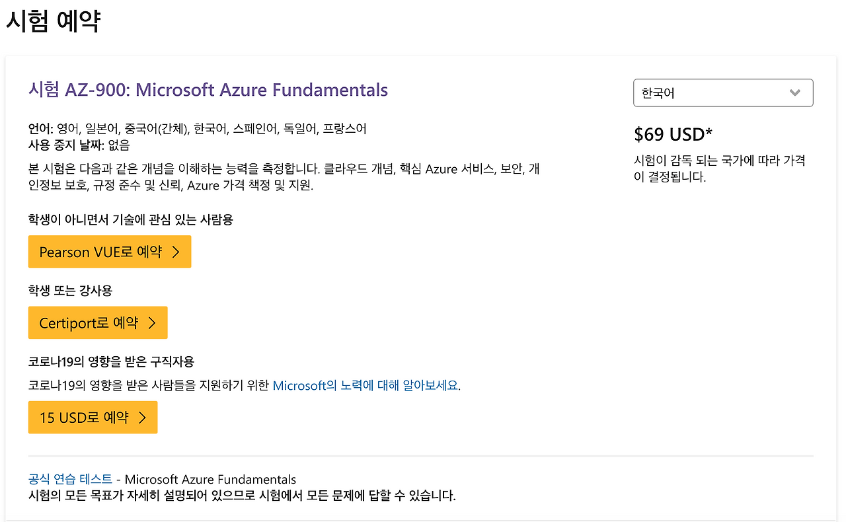Click the chevron arrow on Pearson VUE button
The height and width of the screenshot is (522, 846).
click(176, 252)
